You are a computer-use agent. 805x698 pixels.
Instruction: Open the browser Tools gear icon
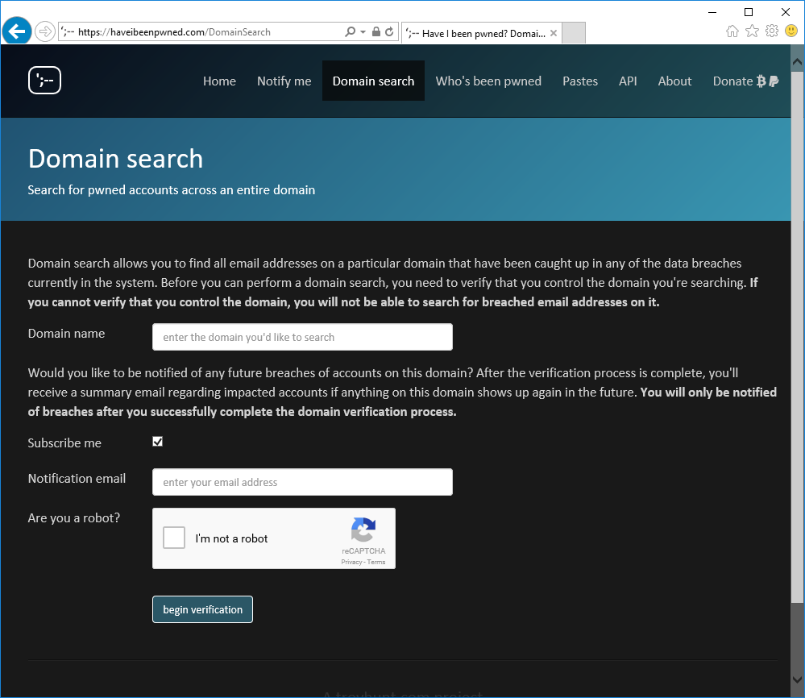pos(772,31)
